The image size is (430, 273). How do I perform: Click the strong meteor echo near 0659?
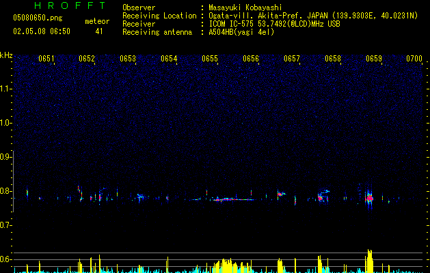(369, 198)
